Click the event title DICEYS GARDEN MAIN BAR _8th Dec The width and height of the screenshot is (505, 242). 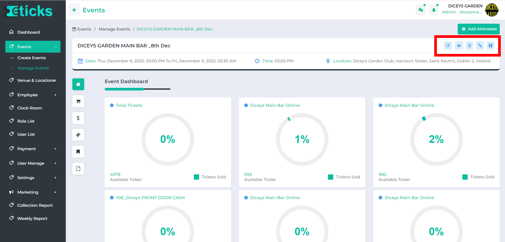(124, 46)
